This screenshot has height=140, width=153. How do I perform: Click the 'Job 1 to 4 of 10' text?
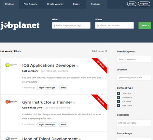tap(99, 51)
